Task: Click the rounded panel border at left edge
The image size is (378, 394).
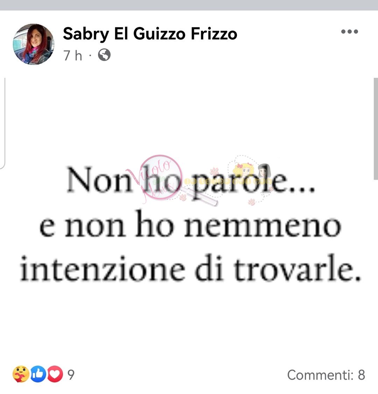Action: pos(3,123)
